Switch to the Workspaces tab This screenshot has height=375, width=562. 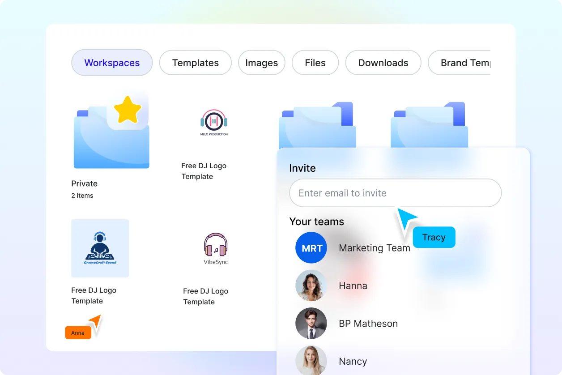point(112,63)
